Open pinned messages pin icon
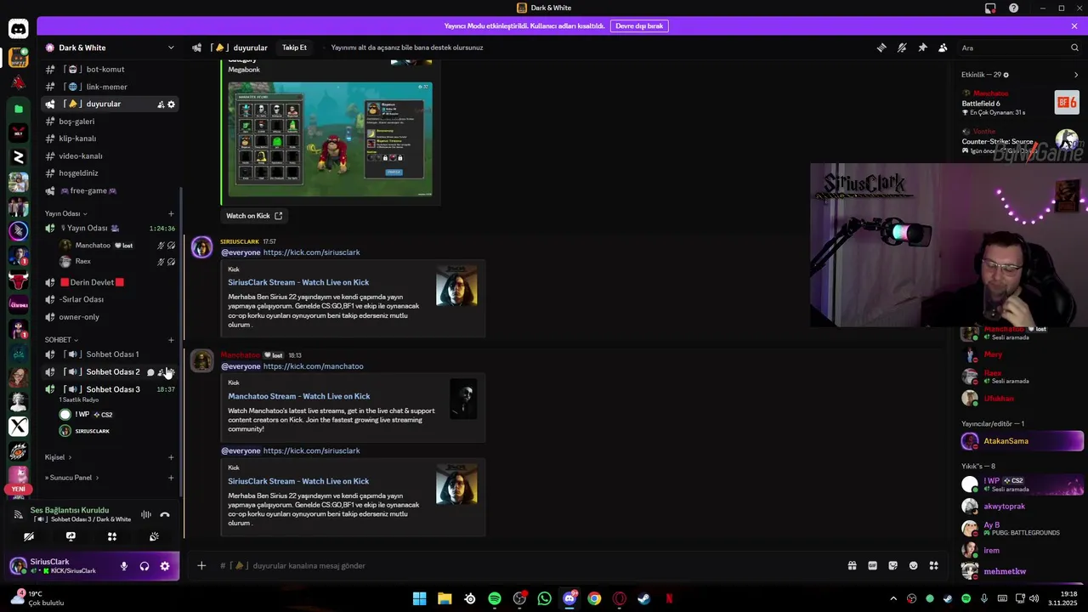 tap(922, 48)
